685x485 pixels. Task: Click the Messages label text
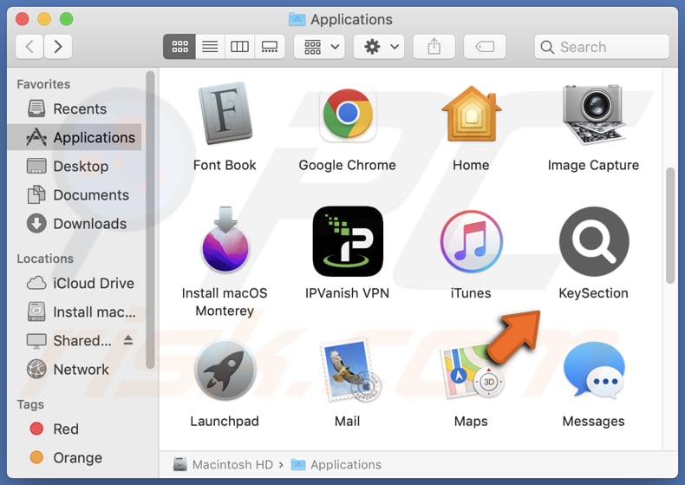pyautogui.click(x=593, y=421)
